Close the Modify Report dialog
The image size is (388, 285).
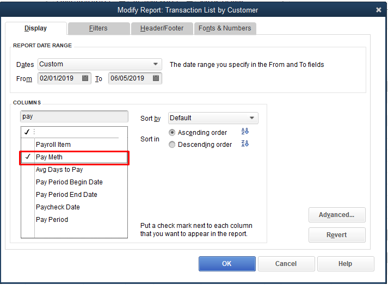point(379,10)
